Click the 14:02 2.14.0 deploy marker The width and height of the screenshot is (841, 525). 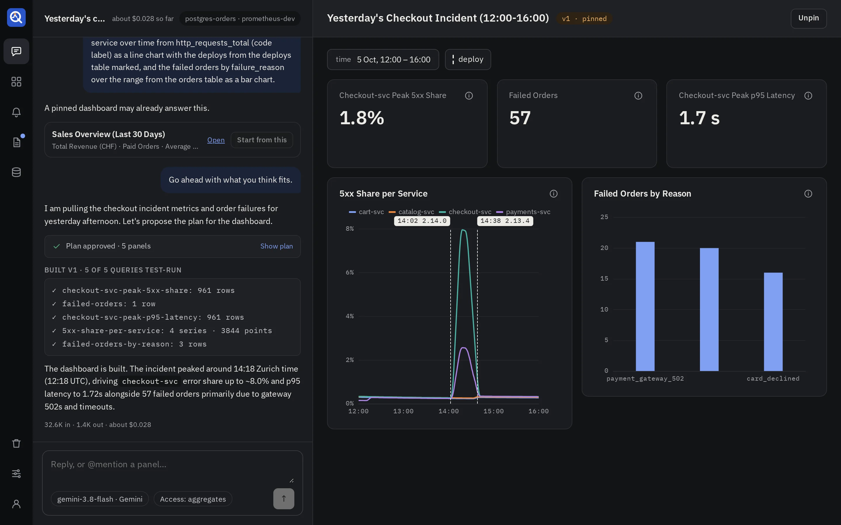[422, 221]
